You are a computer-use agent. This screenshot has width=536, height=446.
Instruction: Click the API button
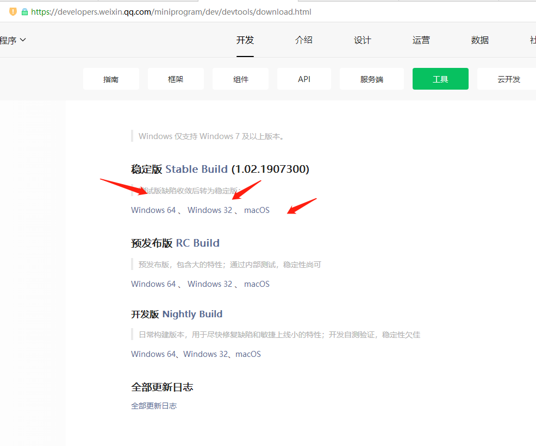[304, 79]
